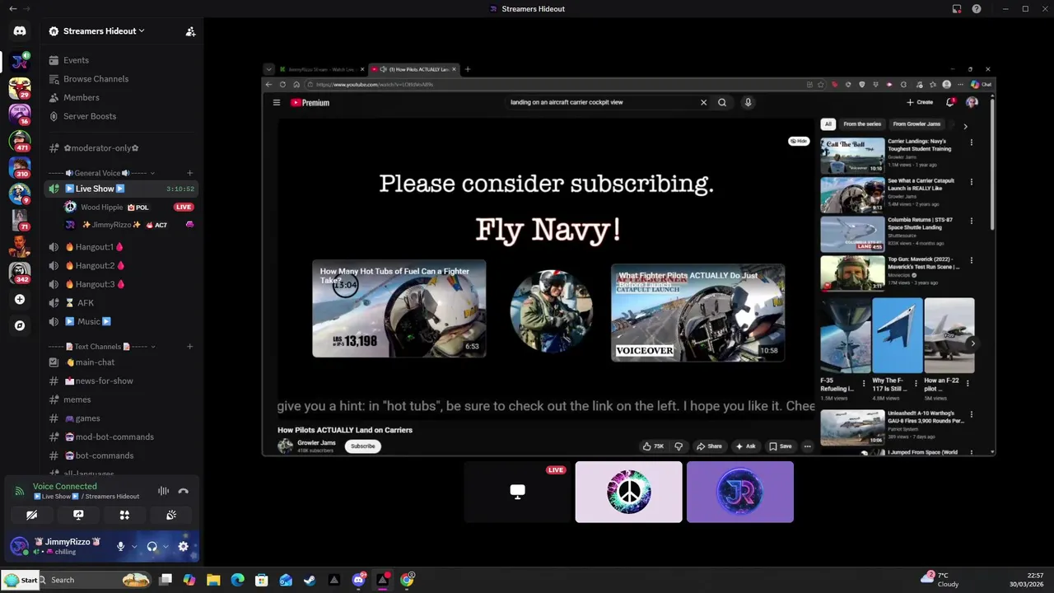The width and height of the screenshot is (1054, 593).
Task: Click the Hide end-screen button
Action: point(799,141)
